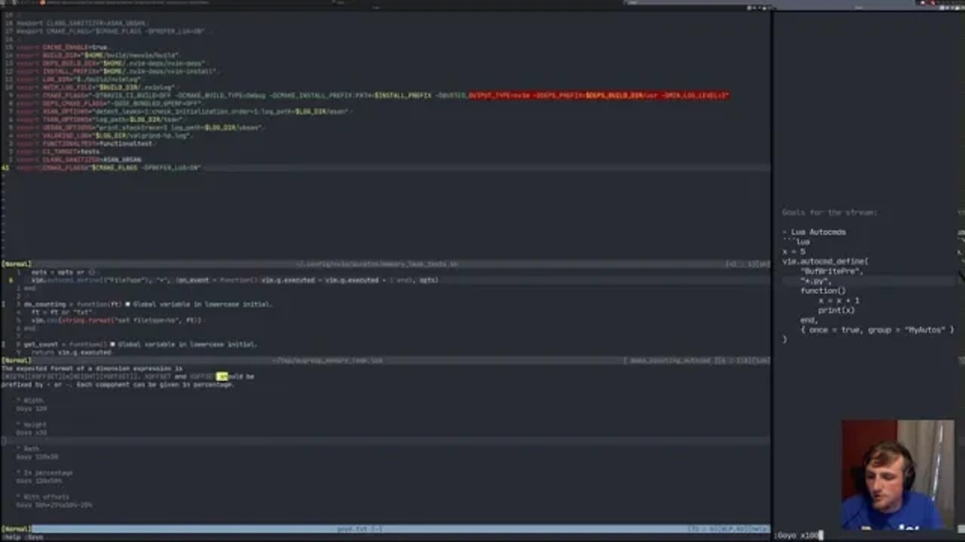
Task: Click the 'print(x)' line
Action: click(836, 310)
